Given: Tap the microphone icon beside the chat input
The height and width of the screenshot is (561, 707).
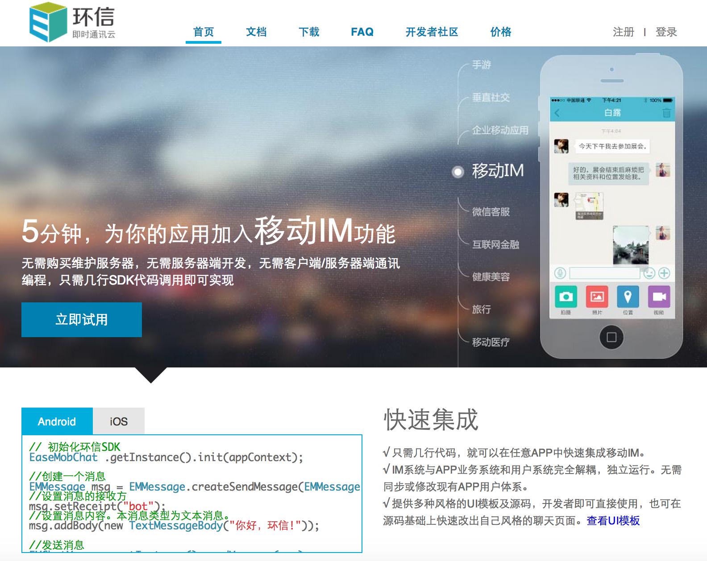Looking at the screenshot, I should (560, 273).
